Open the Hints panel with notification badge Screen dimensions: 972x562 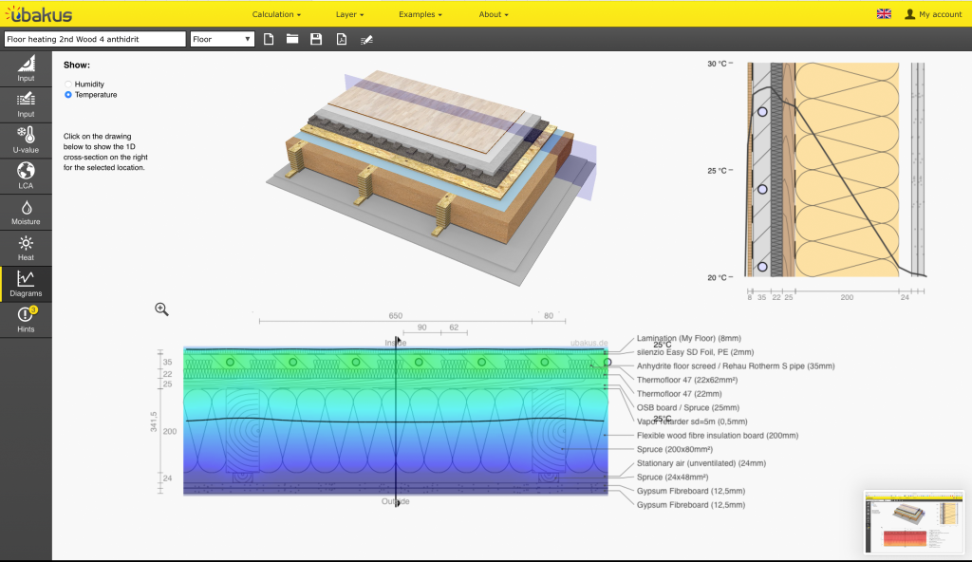[x=26, y=319]
